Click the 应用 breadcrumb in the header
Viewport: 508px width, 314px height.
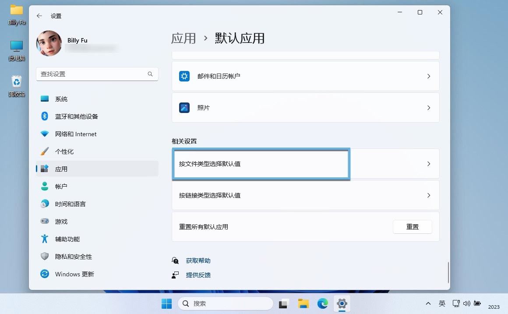183,39
